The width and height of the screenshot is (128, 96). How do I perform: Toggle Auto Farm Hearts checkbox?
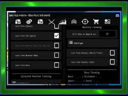tap(57, 46)
